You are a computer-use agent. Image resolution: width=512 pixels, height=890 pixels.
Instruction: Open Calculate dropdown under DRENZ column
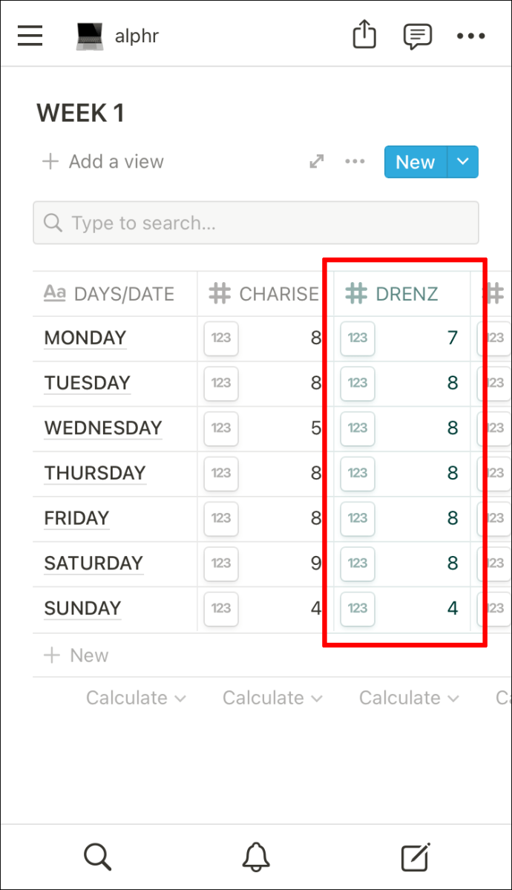(410, 698)
